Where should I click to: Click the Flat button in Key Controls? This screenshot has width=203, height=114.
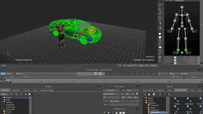tap(130, 98)
